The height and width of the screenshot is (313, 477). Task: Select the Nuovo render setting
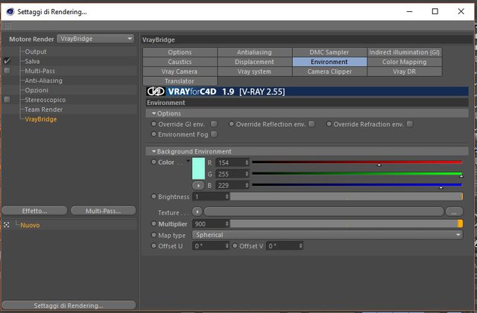pos(30,225)
